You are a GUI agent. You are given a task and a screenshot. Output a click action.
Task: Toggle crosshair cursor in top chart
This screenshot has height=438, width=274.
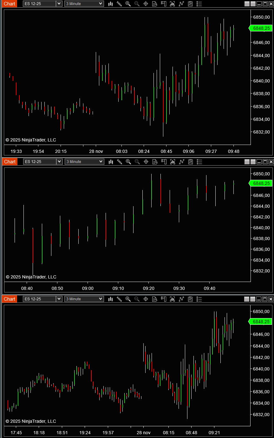pyautogui.click(x=146, y=4)
